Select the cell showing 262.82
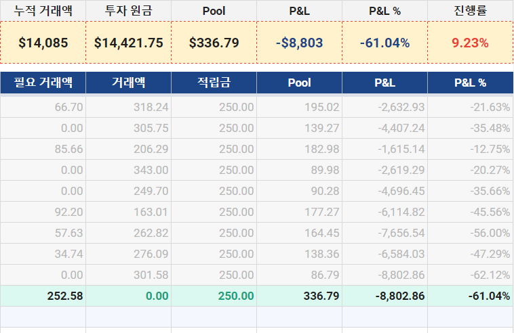Screen dimensions: 514x333 point(129,233)
